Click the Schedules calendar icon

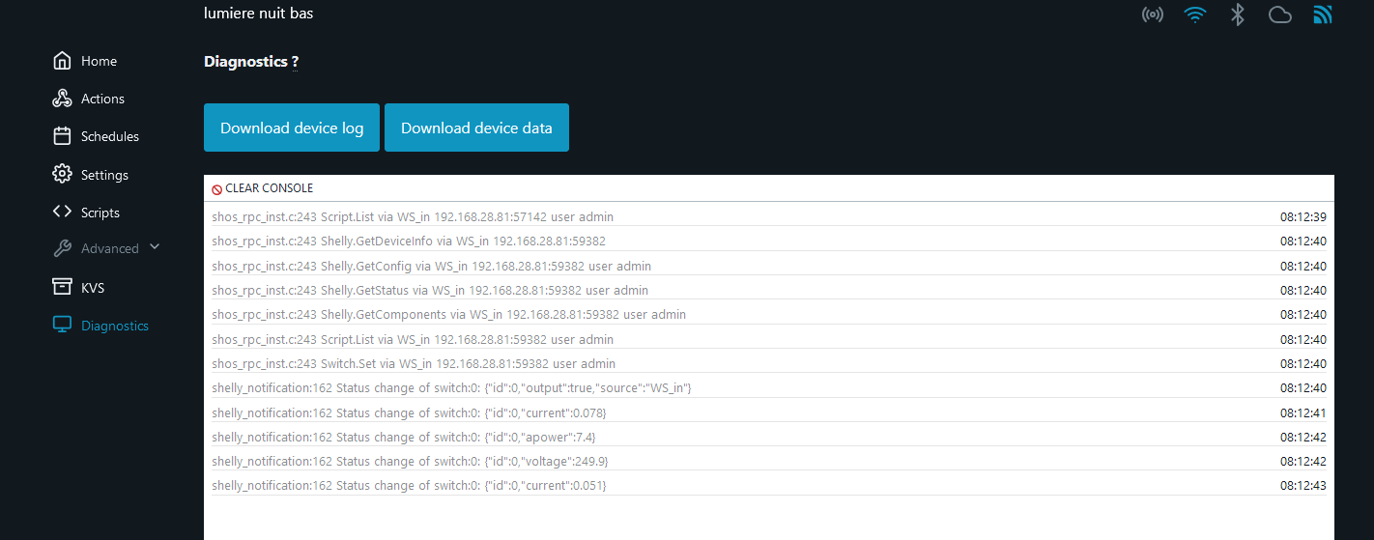[x=62, y=136]
